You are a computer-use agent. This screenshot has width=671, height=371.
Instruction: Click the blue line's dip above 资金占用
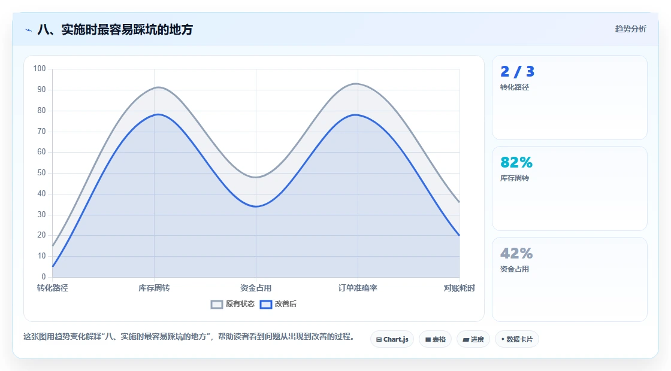(x=256, y=206)
